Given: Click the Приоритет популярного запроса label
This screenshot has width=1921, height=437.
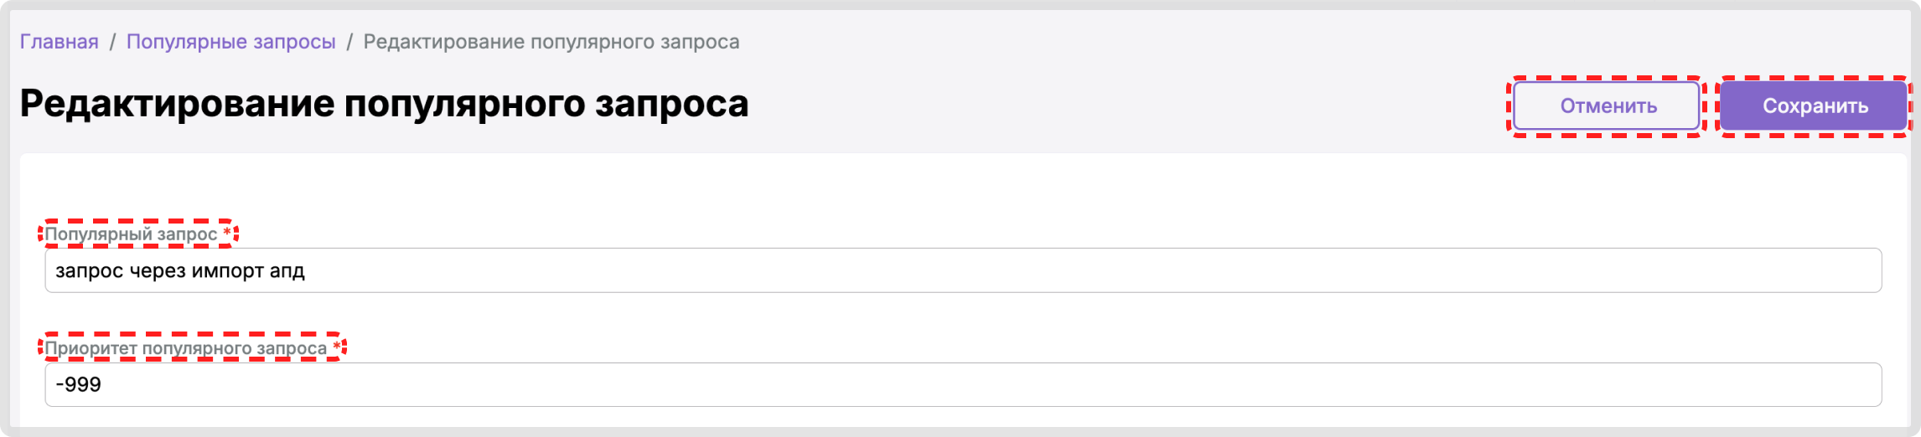Looking at the screenshot, I should 185,348.
